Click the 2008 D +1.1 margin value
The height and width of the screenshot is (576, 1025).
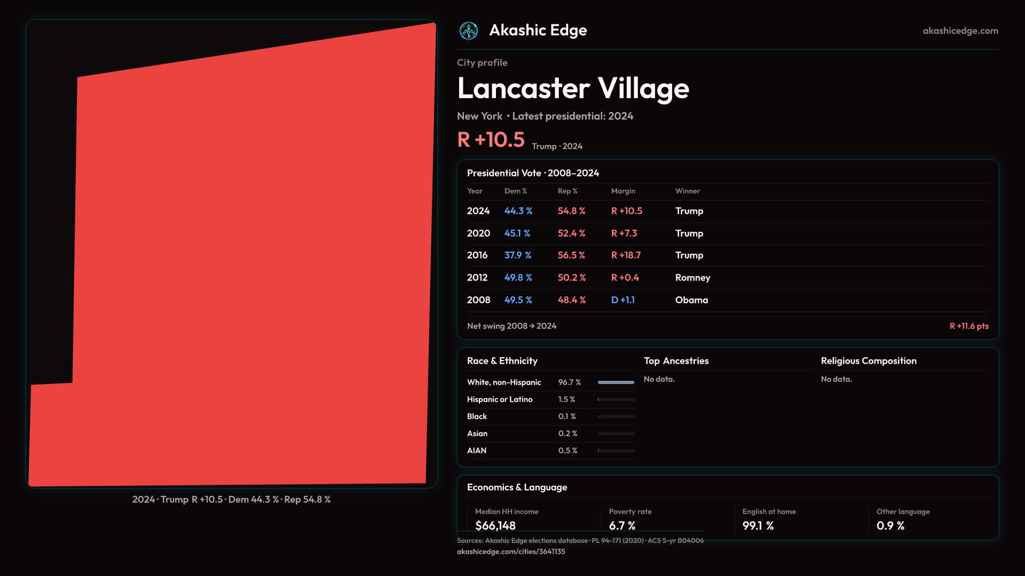tap(622, 300)
